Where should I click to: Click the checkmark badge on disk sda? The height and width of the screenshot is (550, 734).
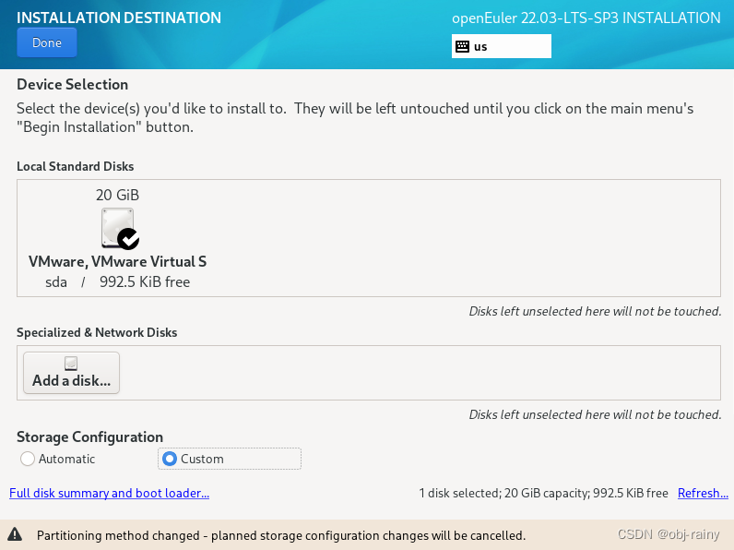tap(128, 239)
